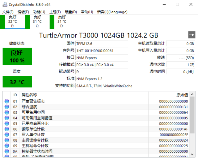The image size is (198, 160).
Task: Click the standard field NVM Express 1.3
Action: pyautogui.click(x=135, y=79)
